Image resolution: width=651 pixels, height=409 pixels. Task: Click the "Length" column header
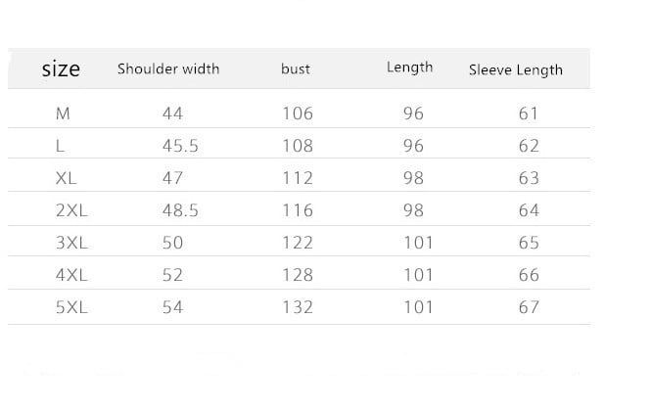[409, 68]
